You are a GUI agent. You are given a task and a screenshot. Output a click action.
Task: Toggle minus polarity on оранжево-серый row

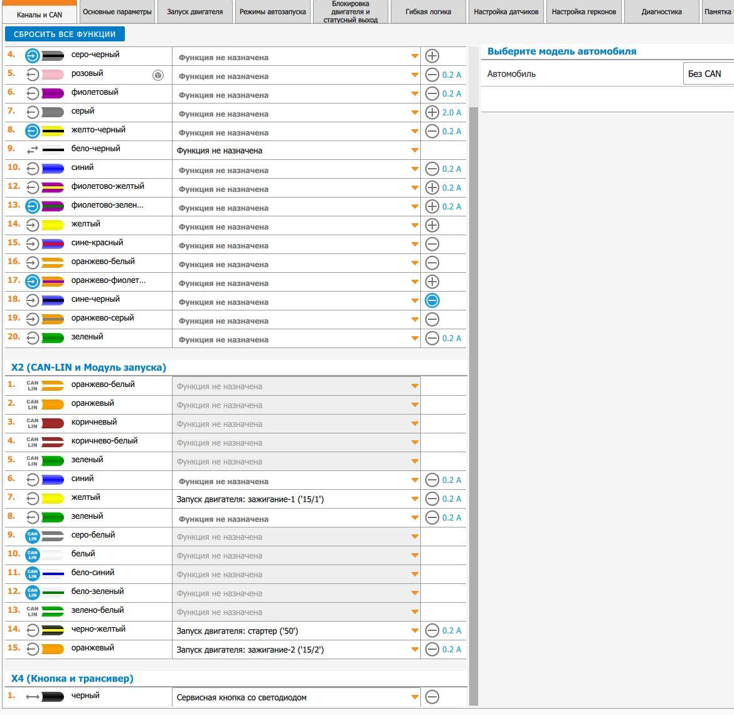tap(432, 319)
